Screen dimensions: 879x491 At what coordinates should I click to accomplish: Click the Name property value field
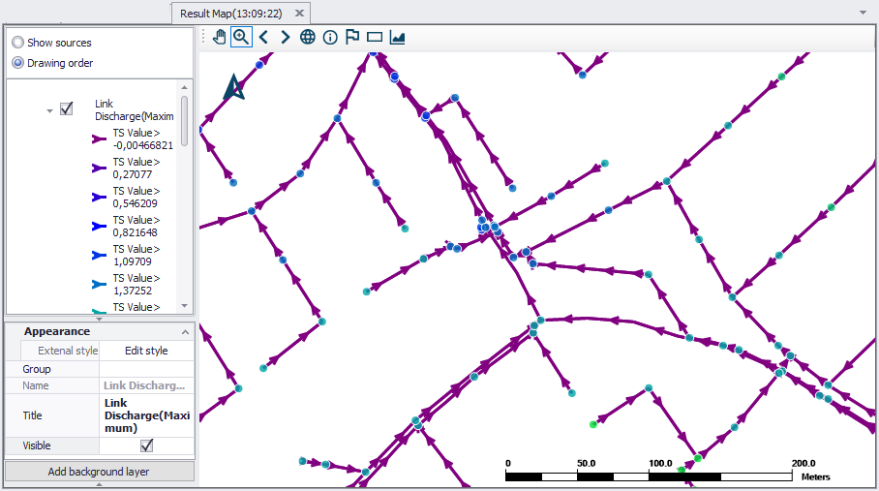coord(146,385)
